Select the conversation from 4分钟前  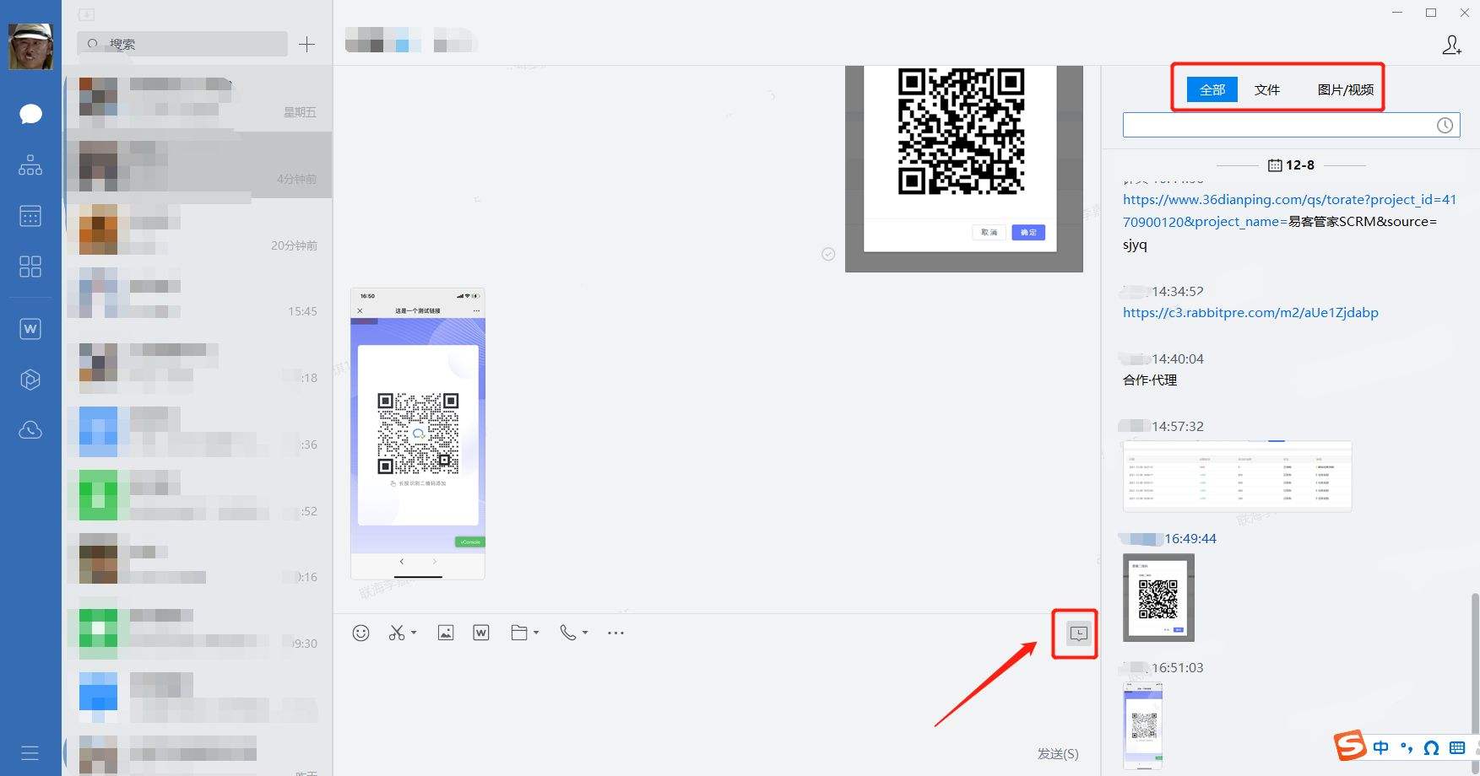pos(198,164)
